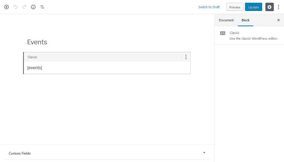
Task: Collapse the Block settings sidebar
Action: tap(278, 20)
